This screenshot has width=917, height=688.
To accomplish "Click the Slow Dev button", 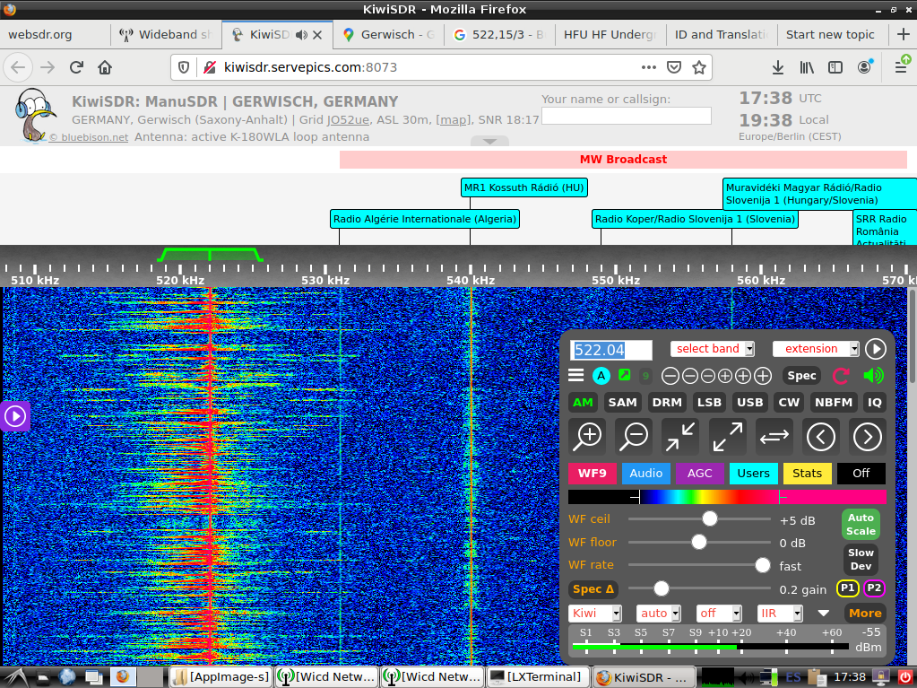I will [x=861, y=560].
